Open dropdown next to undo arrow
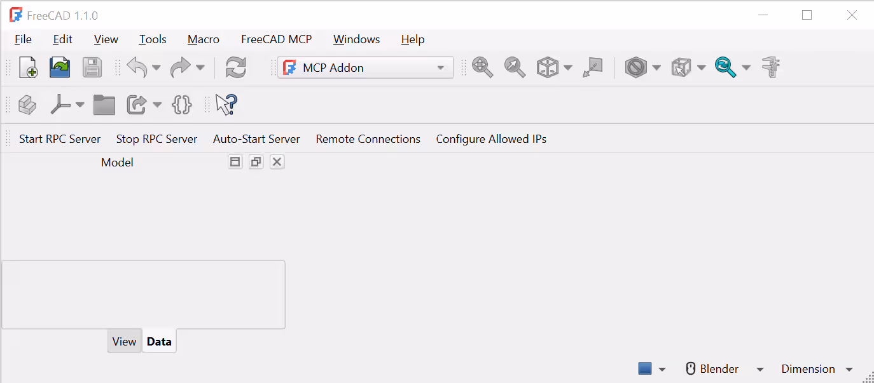874x383 pixels. click(156, 67)
